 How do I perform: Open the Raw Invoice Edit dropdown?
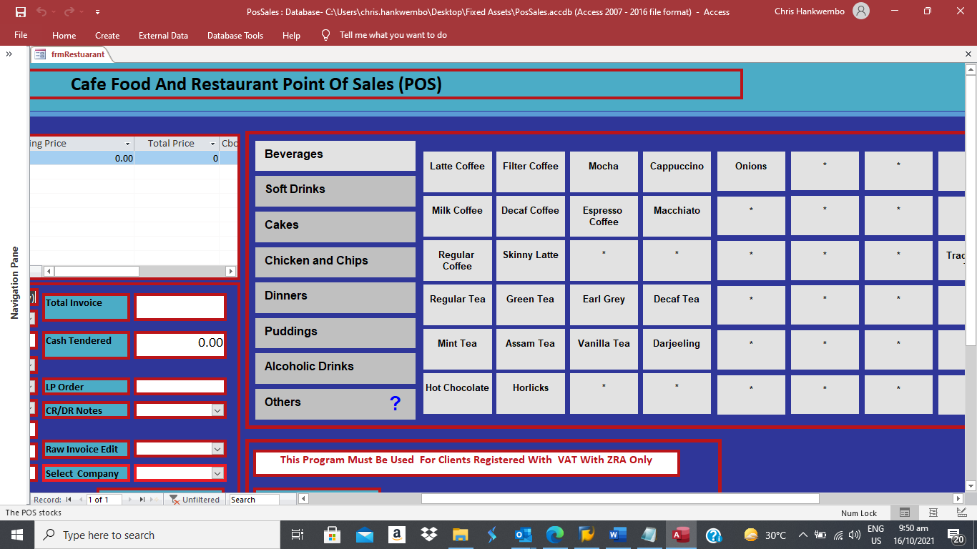tap(217, 448)
